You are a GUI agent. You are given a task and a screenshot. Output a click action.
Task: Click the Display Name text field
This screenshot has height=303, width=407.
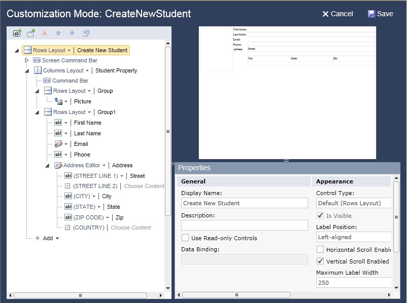[245, 203]
